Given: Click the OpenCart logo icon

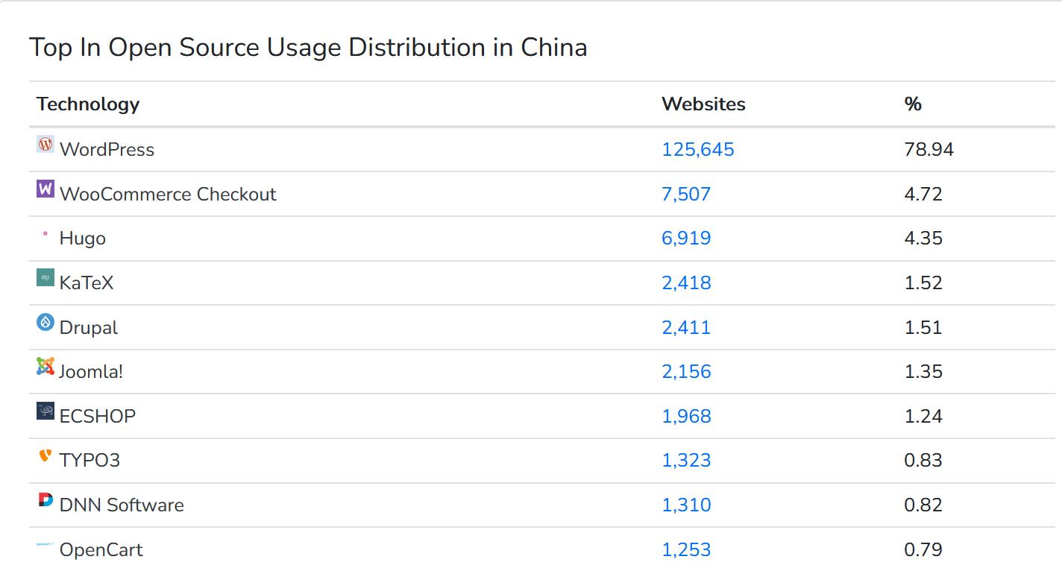Looking at the screenshot, I should 45,545.
